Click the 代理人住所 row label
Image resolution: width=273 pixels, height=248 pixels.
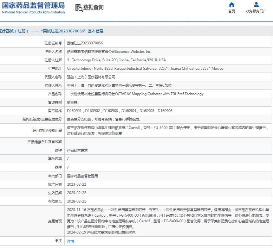[53, 86]
